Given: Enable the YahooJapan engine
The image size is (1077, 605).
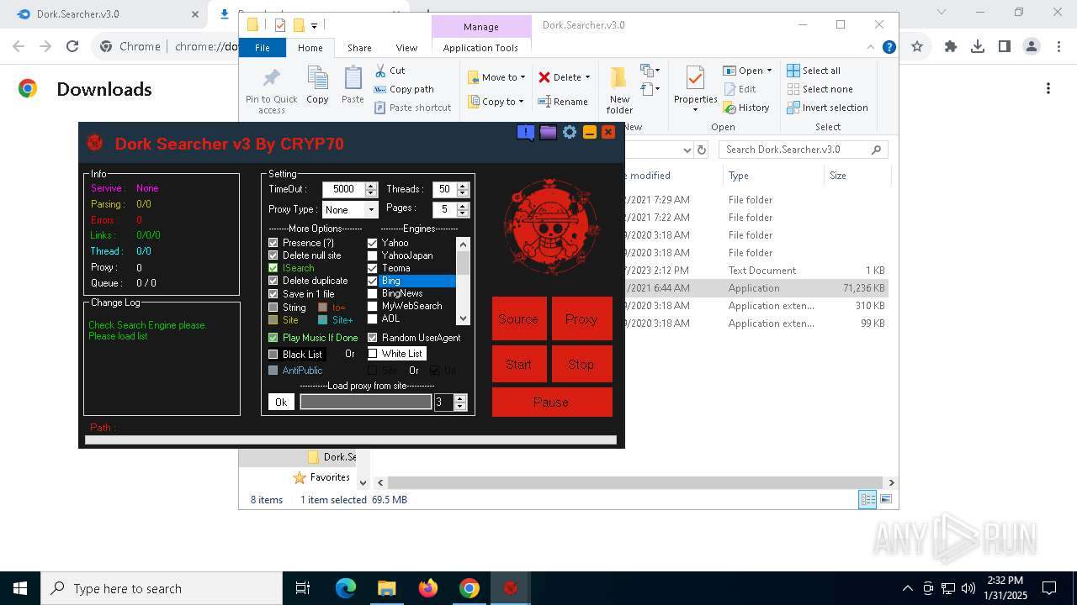Looking at the screenshot, I should [x=373, y=255].
